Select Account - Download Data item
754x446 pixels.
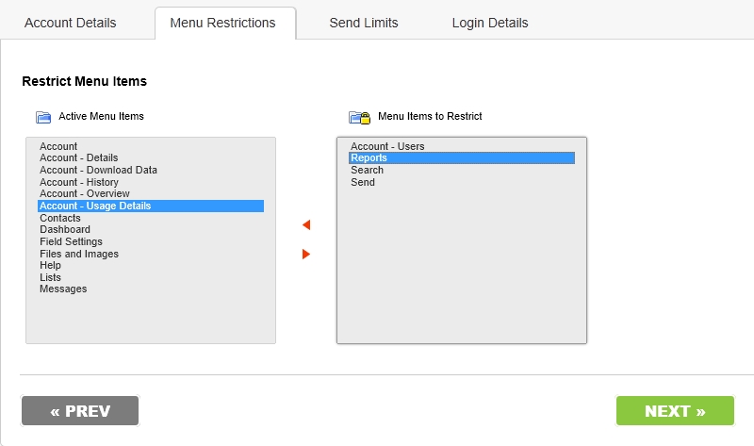151,170
